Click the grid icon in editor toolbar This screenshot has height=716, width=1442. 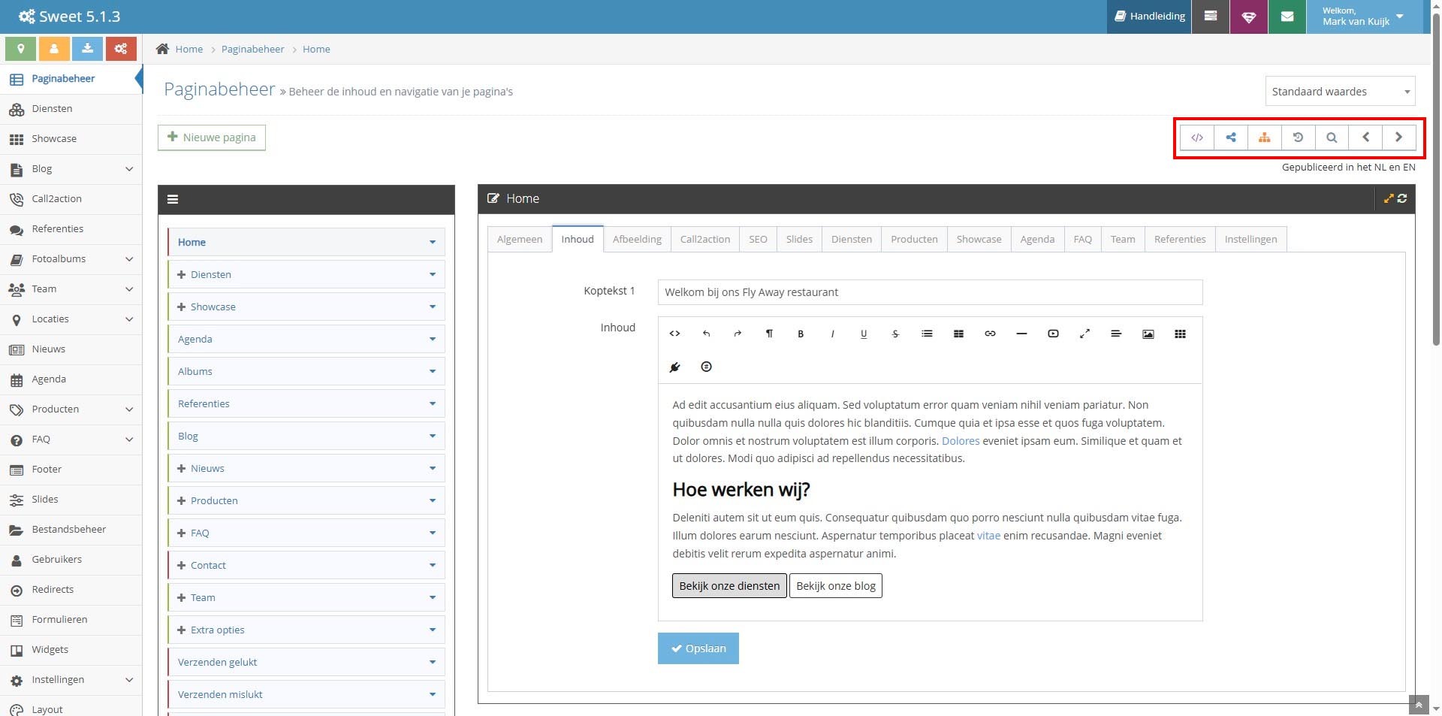coord(1180,334)
